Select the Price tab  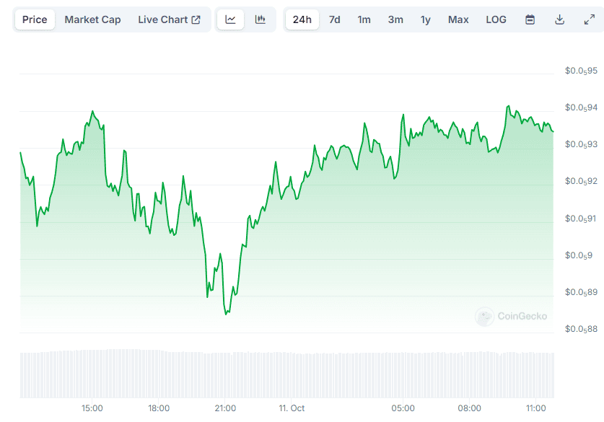[x=35, y=19]
